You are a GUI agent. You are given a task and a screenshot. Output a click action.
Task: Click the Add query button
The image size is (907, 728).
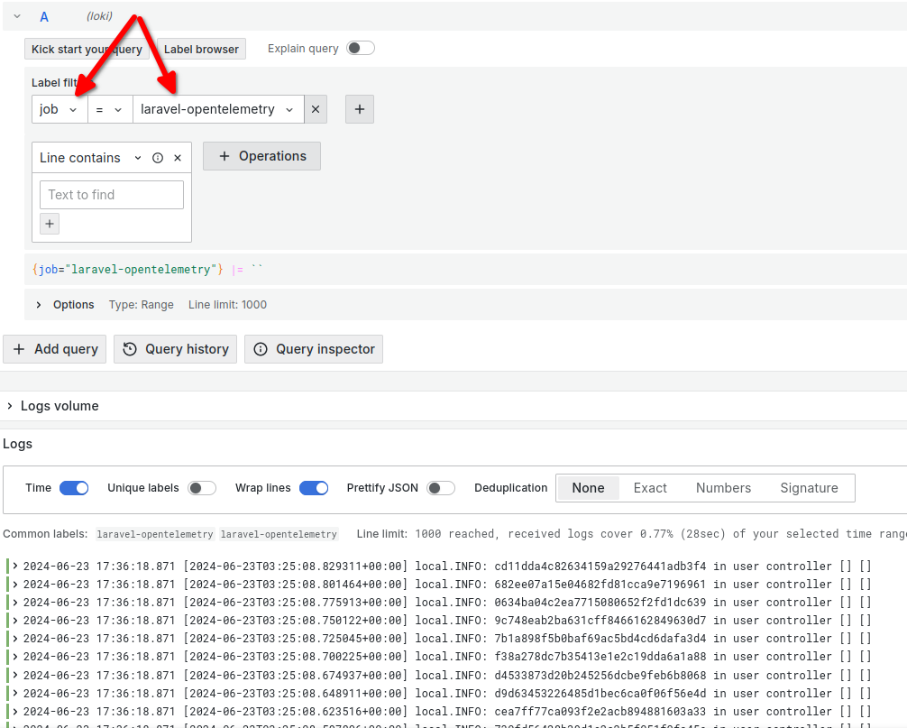(x=54, y=349)
